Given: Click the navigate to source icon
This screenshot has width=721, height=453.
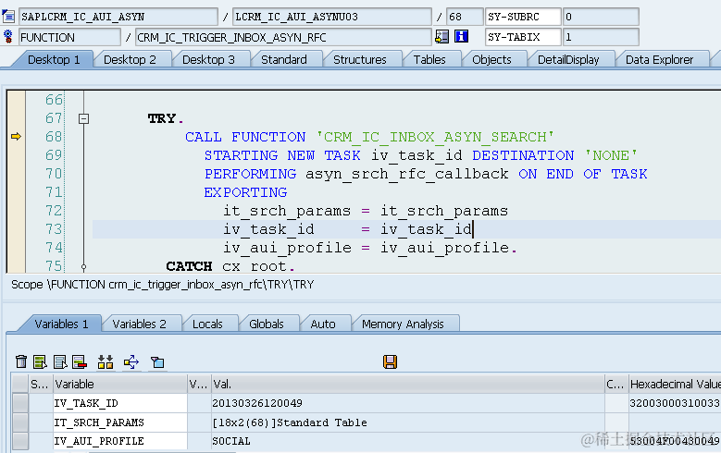Looking at the screenshot, I should pyautogui.click(x=441, y=36).
